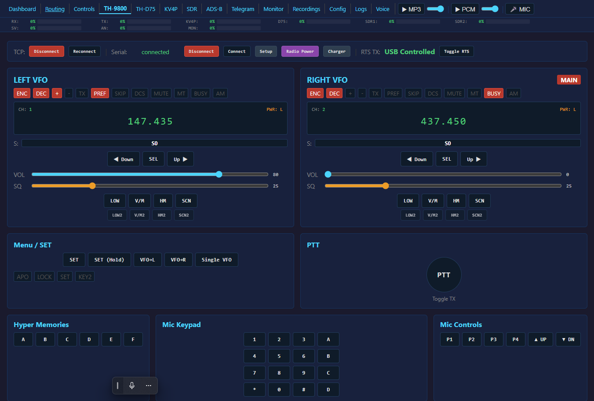
Task: Open the Logs tab
Action: [x=361, y=9]
